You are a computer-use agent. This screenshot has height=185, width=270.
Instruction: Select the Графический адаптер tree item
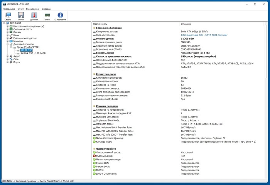(x=25, y=38)
